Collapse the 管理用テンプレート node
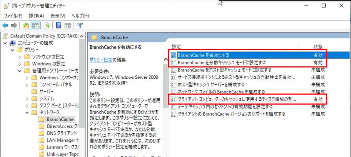 click(x=20, y=71)
